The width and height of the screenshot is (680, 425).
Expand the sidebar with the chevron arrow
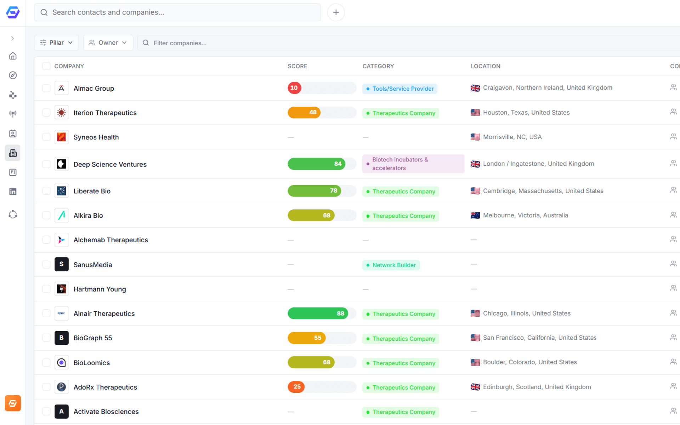pyautogui.click(x=13, y=38)
